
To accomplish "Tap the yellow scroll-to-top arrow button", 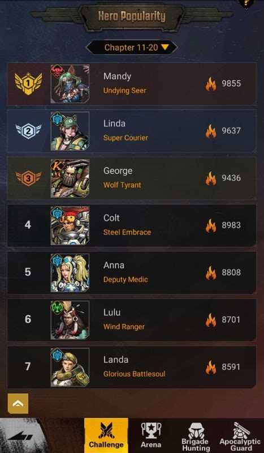I will (18, 404).
